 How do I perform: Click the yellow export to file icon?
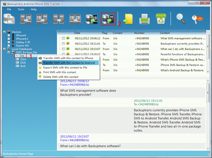[128, 19]
